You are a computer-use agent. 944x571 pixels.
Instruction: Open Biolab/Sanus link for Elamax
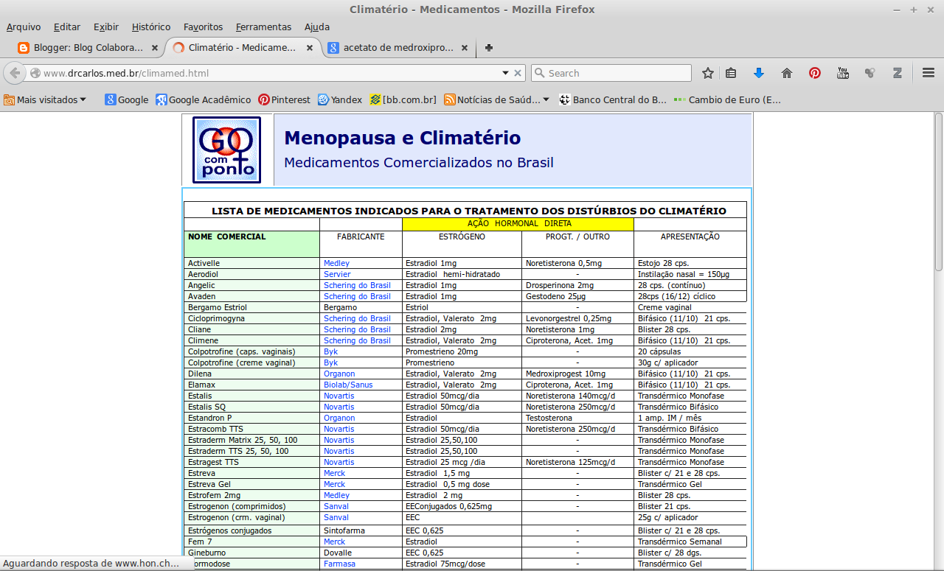[x=348, y=385]
